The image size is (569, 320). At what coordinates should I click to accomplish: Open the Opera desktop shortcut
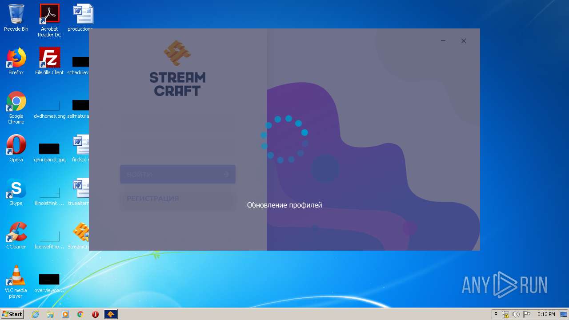(16, 148)
